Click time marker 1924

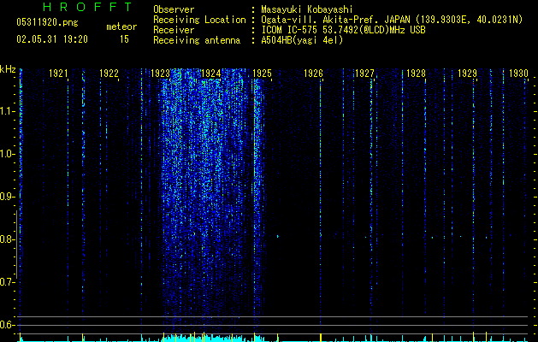(x=211, y=74)
